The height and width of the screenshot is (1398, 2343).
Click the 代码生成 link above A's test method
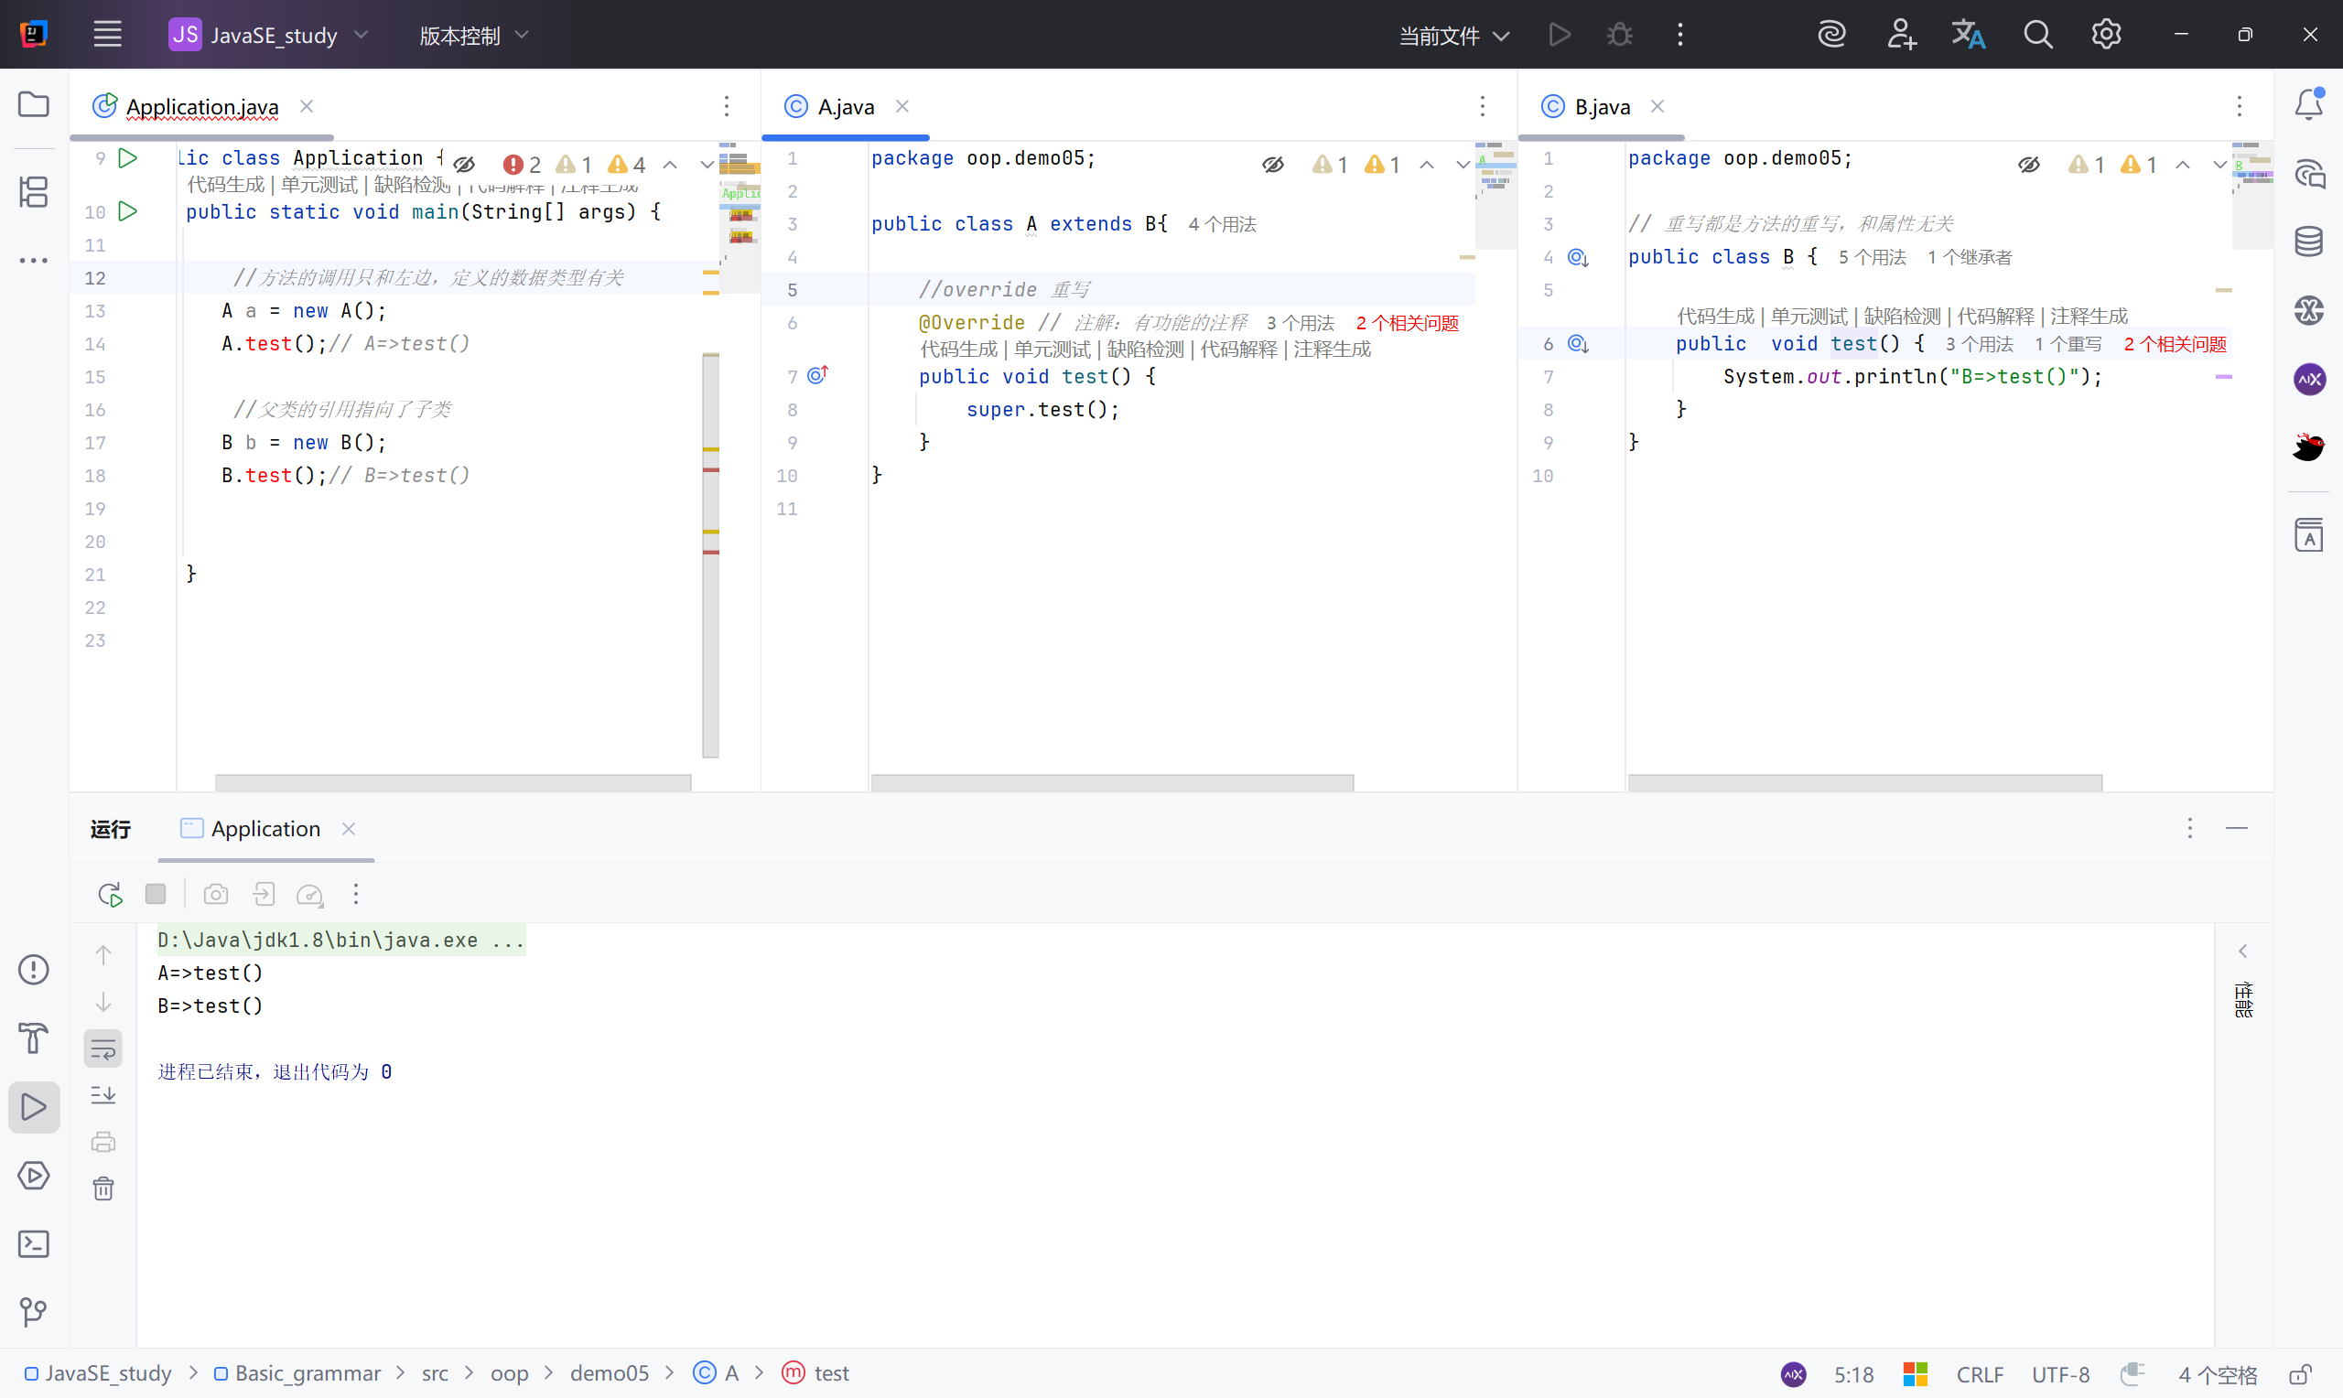tap(958, 349)
